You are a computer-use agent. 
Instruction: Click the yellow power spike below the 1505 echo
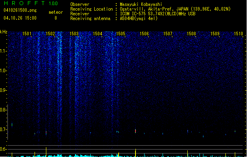135,153
